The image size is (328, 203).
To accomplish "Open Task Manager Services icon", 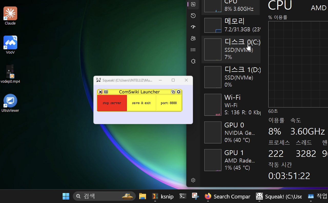I will tap(193, 61).
